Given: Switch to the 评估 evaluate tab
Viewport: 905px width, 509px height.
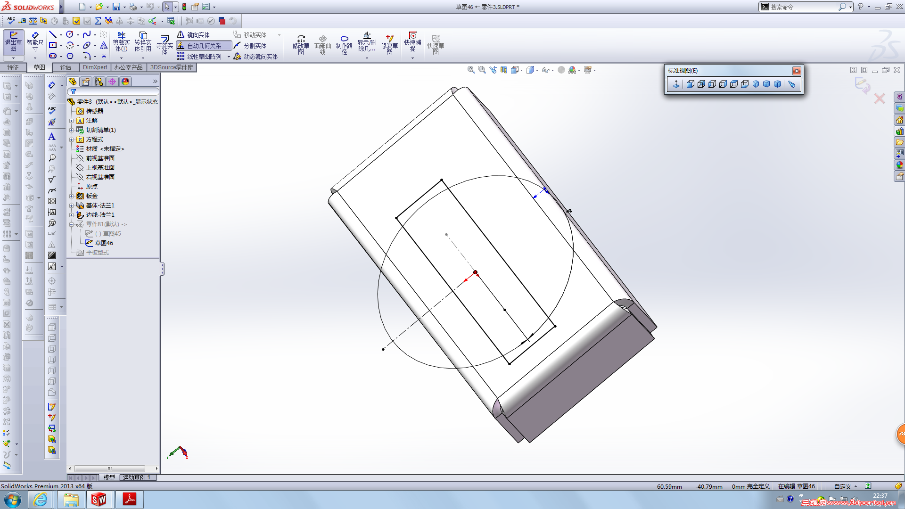Looking at the screenshot, I should coord(66,67).
